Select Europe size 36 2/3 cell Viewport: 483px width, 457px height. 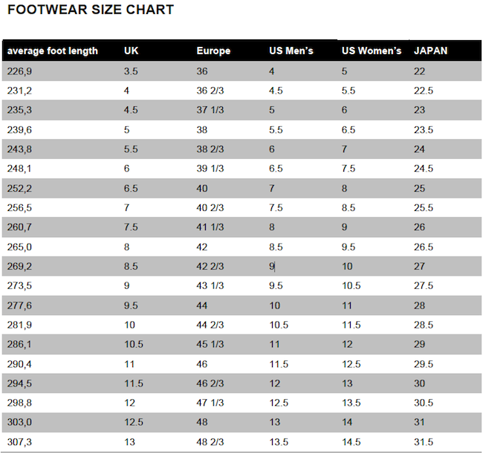(210, 91)
